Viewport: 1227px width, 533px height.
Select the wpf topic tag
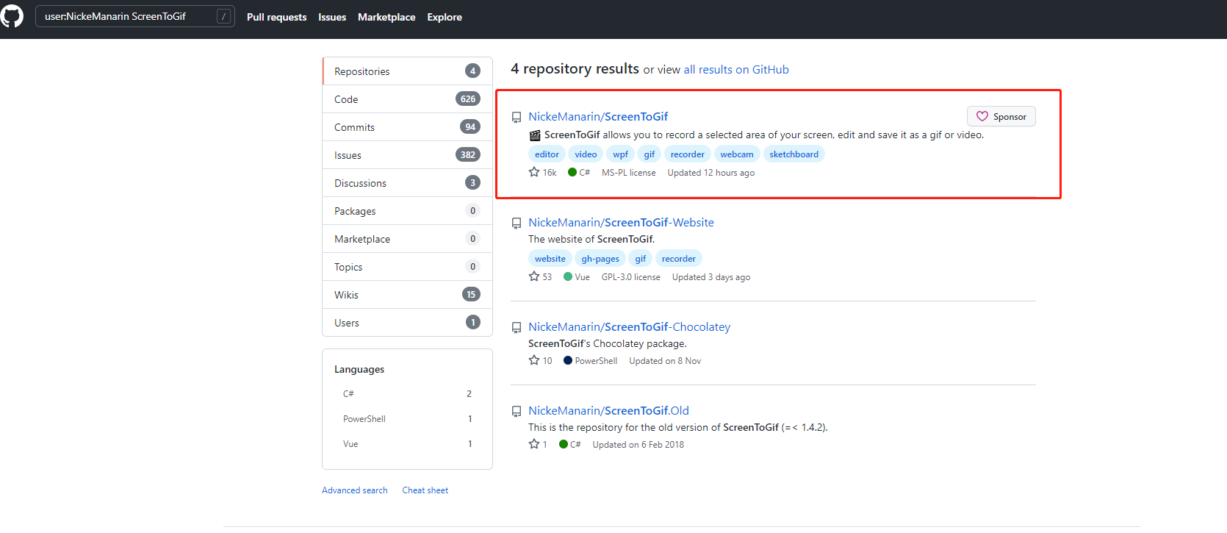coord(621,154)
